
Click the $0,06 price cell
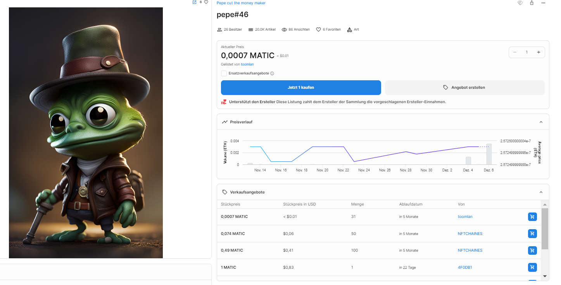coord(288,234)
